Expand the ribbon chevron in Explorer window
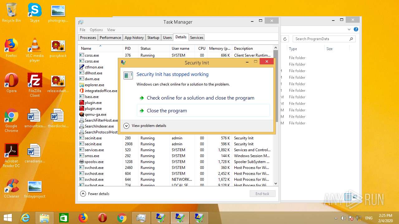 [x=349, y=29]
